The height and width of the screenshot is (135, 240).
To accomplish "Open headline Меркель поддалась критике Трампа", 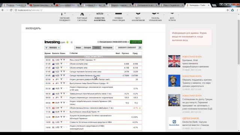I will [x=197, y=83].
